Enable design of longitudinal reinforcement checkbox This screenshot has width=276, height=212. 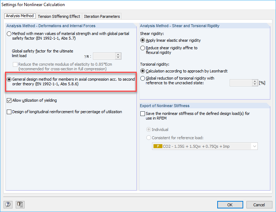pos(9,112)
